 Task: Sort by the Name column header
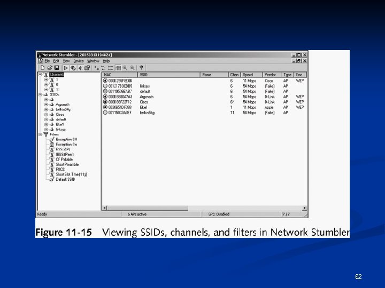click(x=214, y=75)
